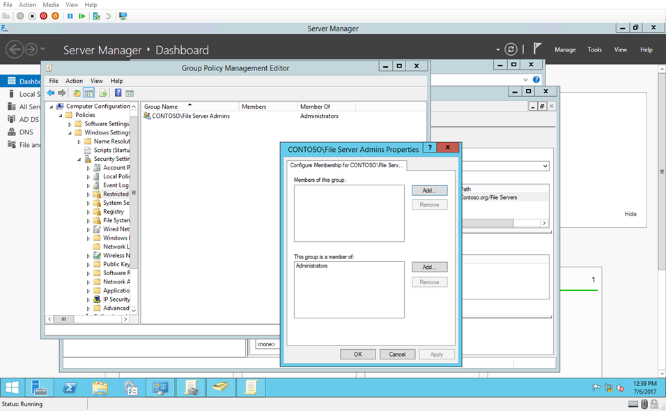
Task: Click the Turn Off VM stop icon
Action: pos(32,16)
